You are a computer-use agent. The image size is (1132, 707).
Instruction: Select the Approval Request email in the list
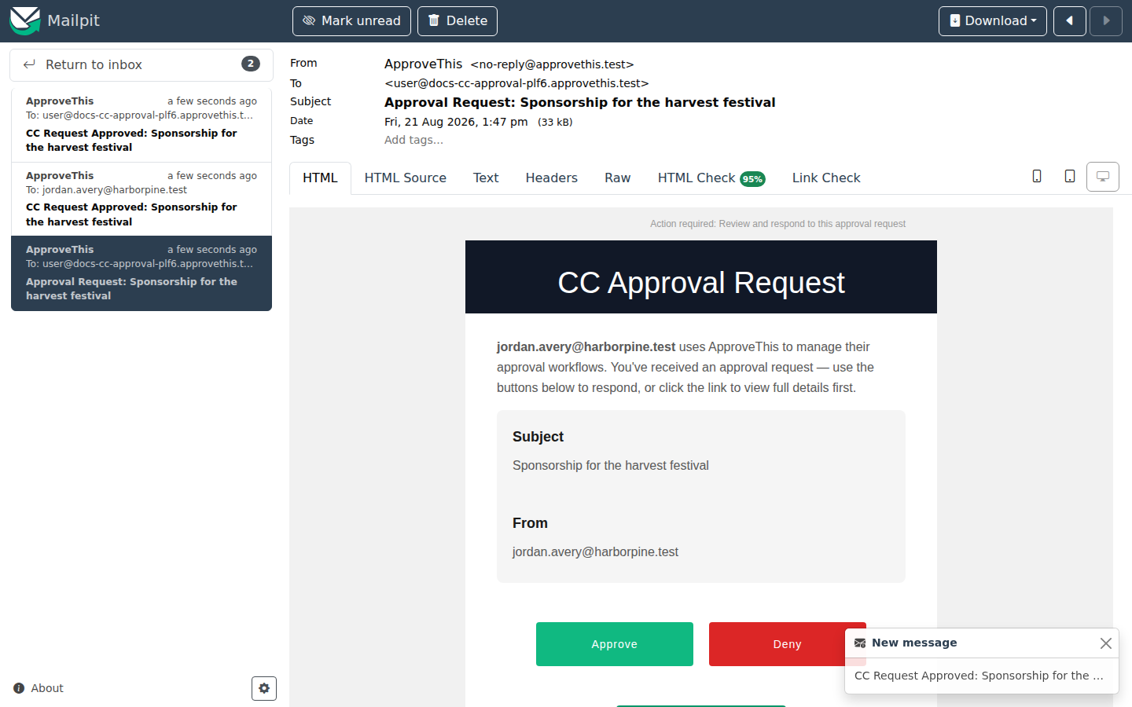[x=141, y=273]
